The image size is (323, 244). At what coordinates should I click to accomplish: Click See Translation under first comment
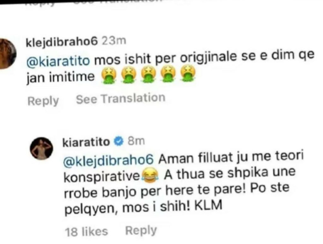[x=121, y=98]
